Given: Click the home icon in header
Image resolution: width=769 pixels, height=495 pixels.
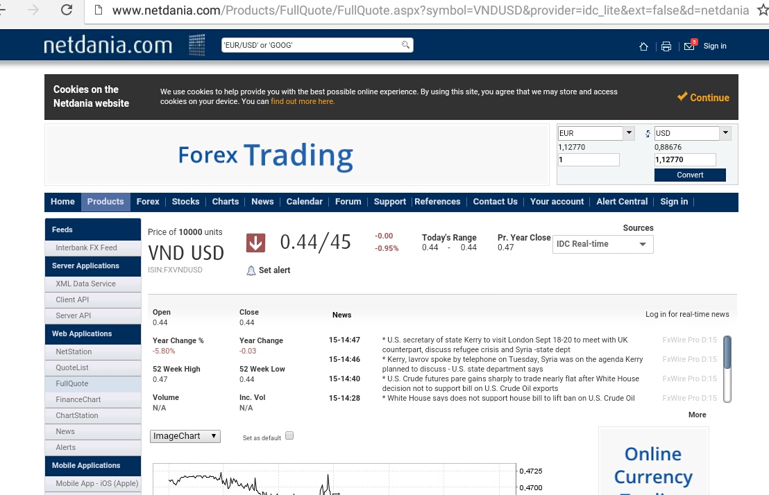Looking at the screenshot, I should pyautogui.click(x=643, y=46).
